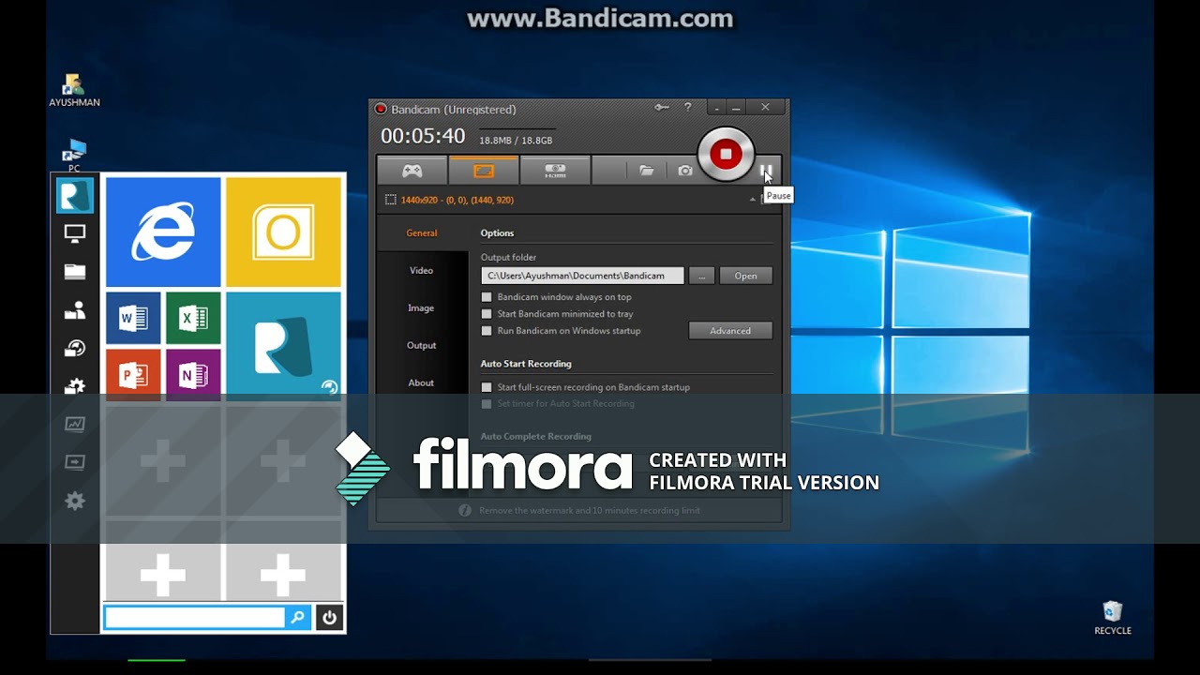1200x675 pixels.
Task: Click network globe icon in start sidebar
Action: click(75, 349)
